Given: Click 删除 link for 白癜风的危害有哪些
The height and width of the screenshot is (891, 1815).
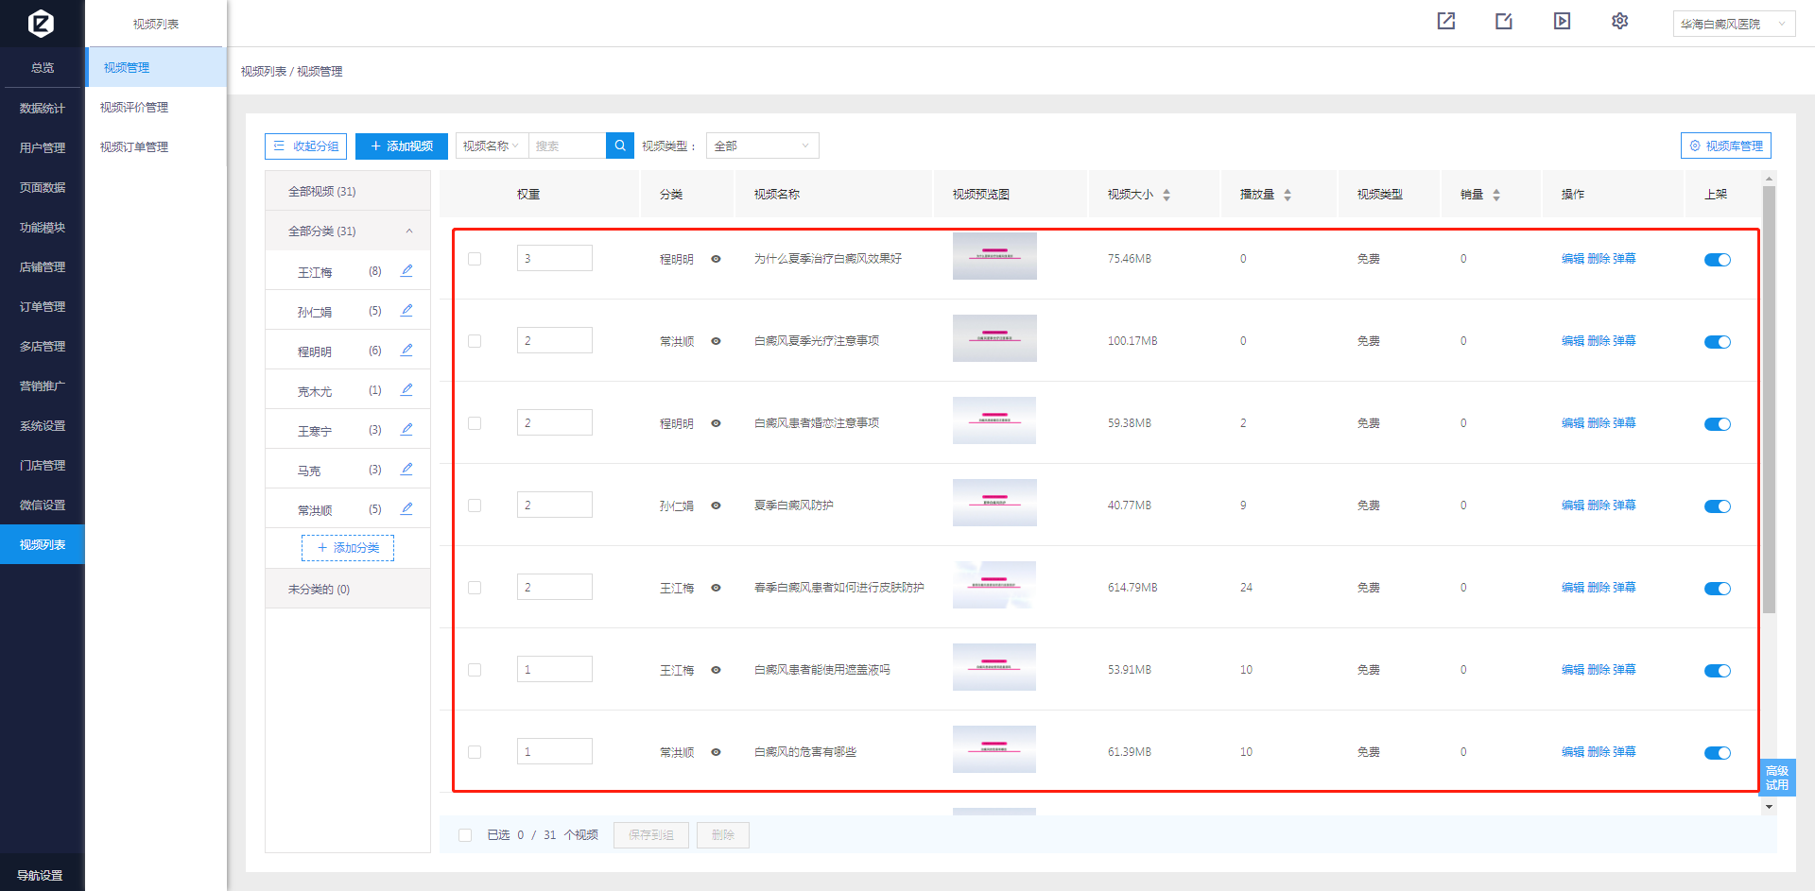Looking at the screenshot, I should point(1599,752).
